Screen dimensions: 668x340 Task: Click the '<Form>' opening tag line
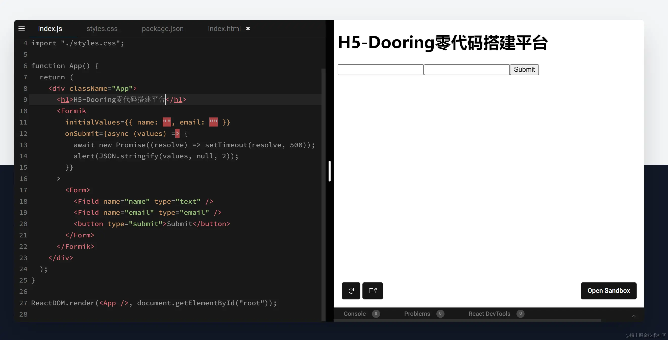pyautogui.click(x=78, y=190)
